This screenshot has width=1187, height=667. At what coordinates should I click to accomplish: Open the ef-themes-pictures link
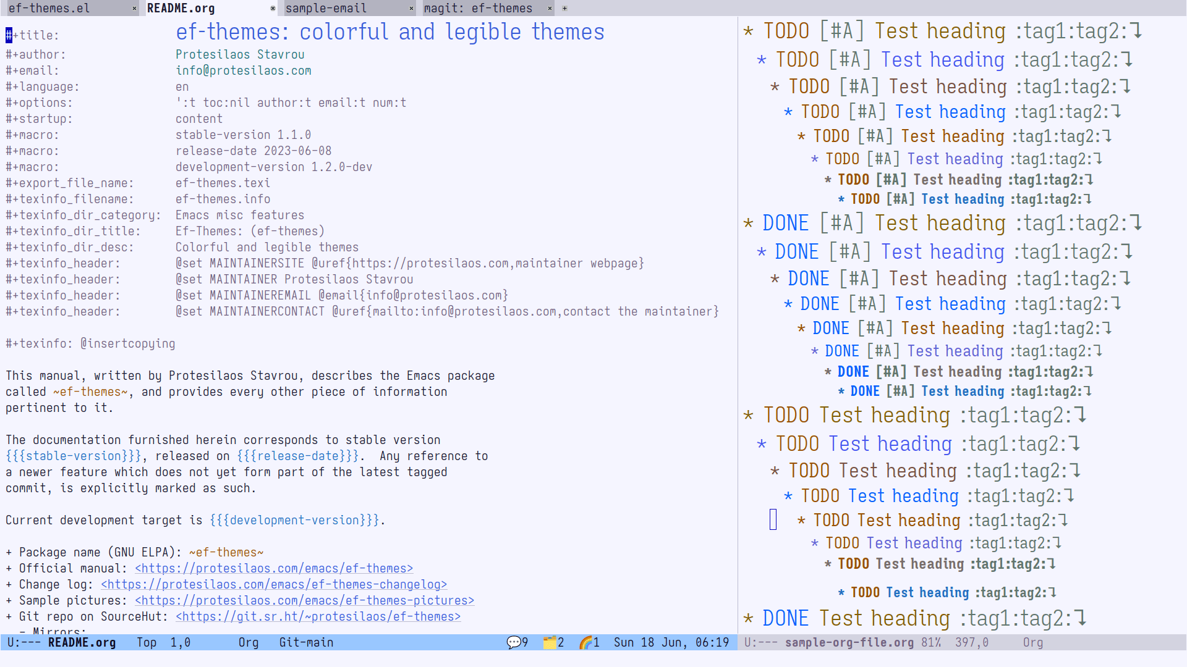304,600
